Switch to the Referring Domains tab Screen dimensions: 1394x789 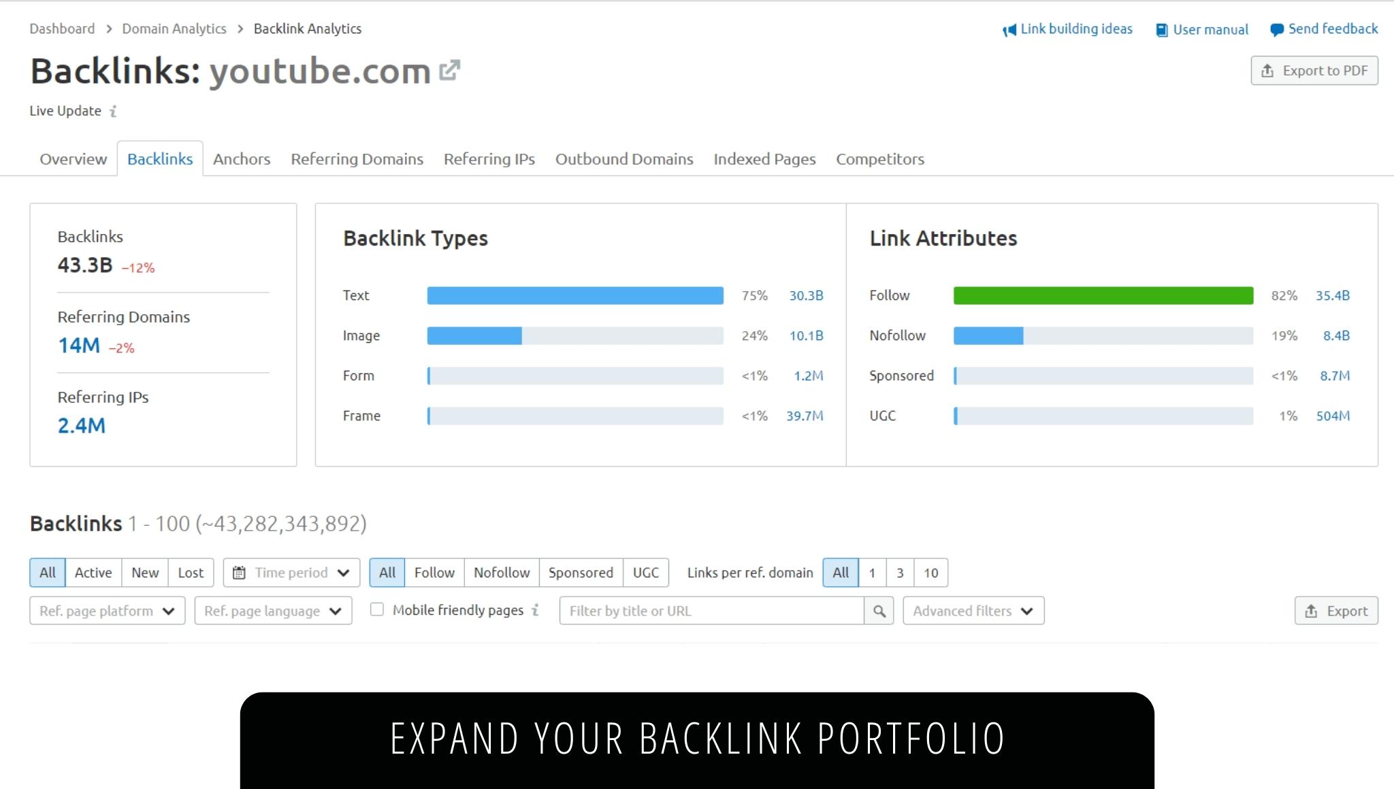coord(357,158)
